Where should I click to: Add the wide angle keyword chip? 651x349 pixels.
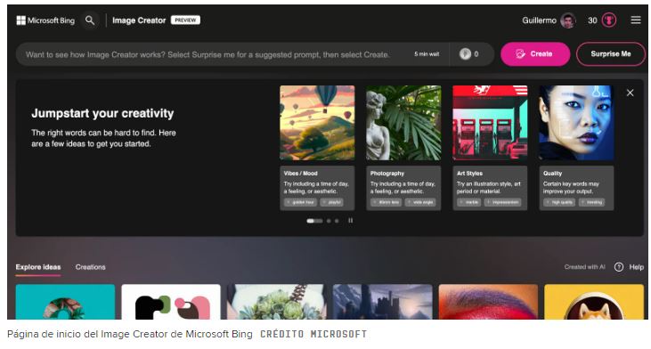point(420,202)
